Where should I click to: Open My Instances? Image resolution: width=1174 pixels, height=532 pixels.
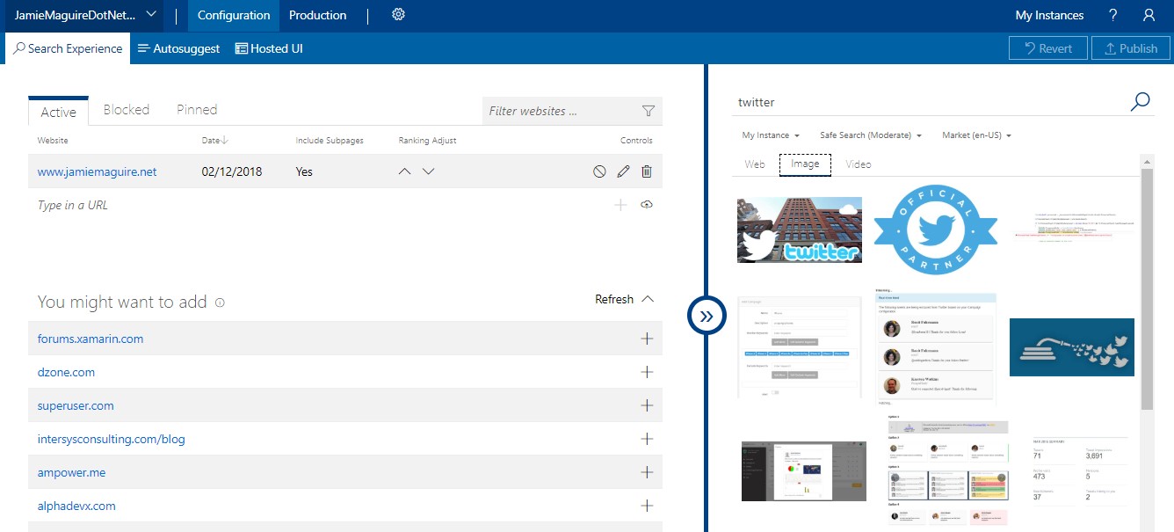coord(1049,15)
